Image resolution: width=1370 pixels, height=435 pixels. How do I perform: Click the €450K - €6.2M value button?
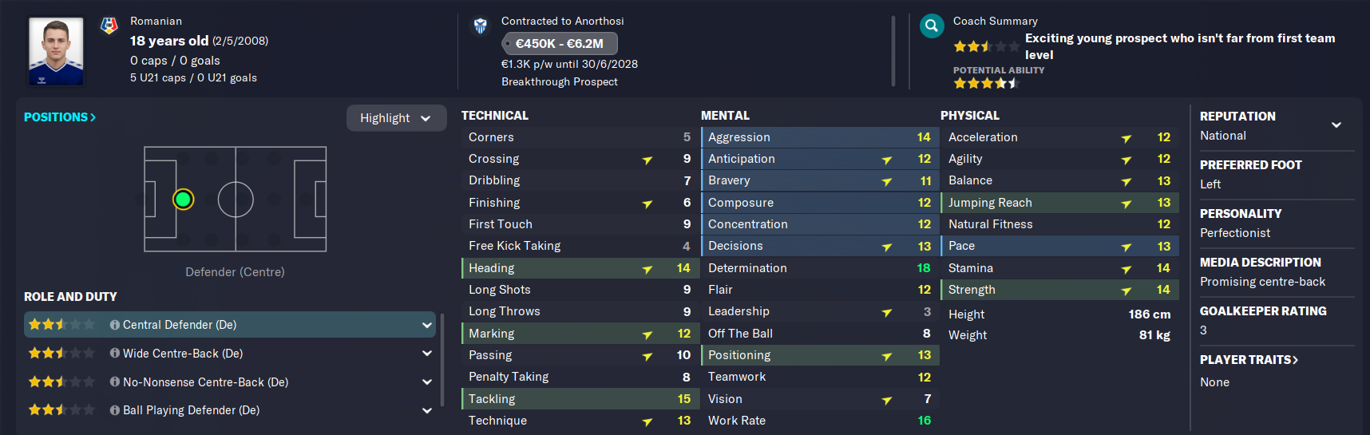(x=559, y=44)
